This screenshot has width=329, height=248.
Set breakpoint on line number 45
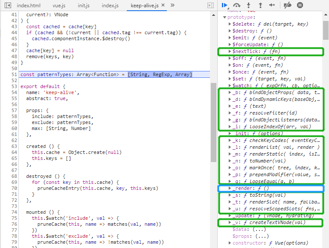pos(14,38)
